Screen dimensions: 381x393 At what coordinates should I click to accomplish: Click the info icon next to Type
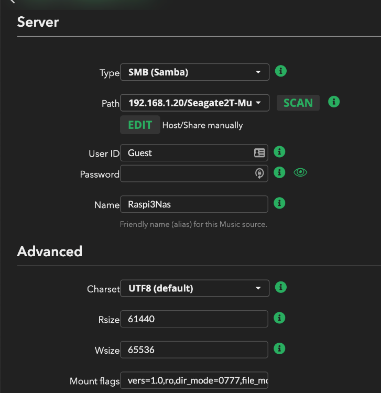[x=281, y=71]
